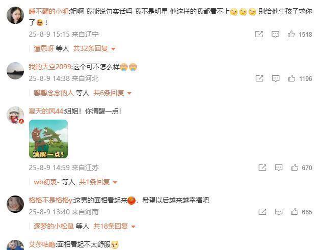Like the comment with 1518 likes

[x=291, y=34]
